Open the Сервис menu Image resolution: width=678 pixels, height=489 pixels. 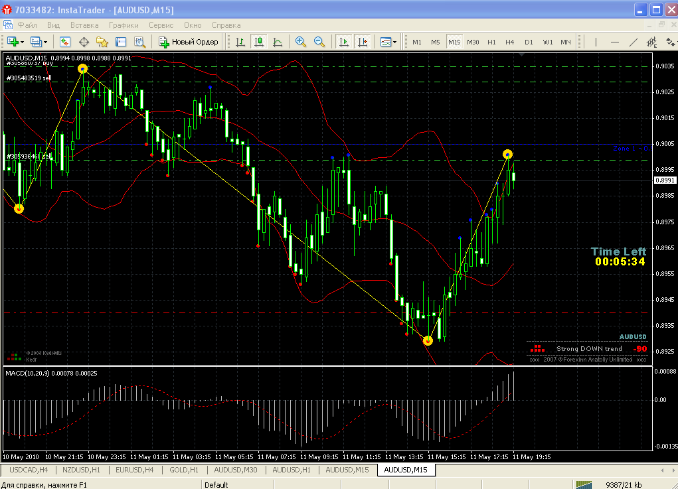click(x=161, y=25)
